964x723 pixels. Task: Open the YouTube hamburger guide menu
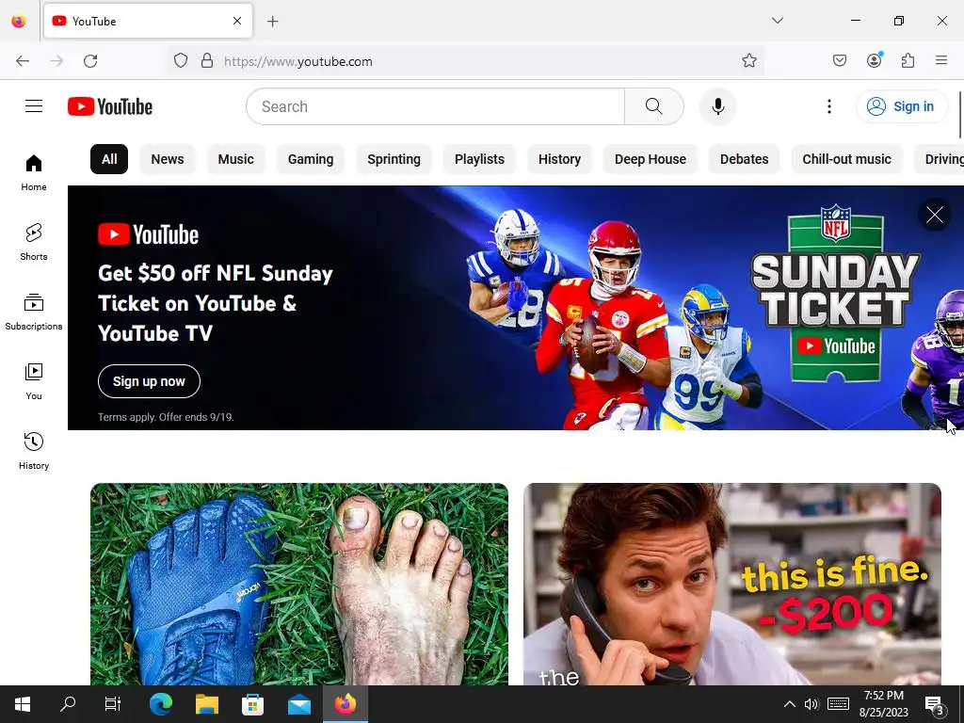click(34, 106)
